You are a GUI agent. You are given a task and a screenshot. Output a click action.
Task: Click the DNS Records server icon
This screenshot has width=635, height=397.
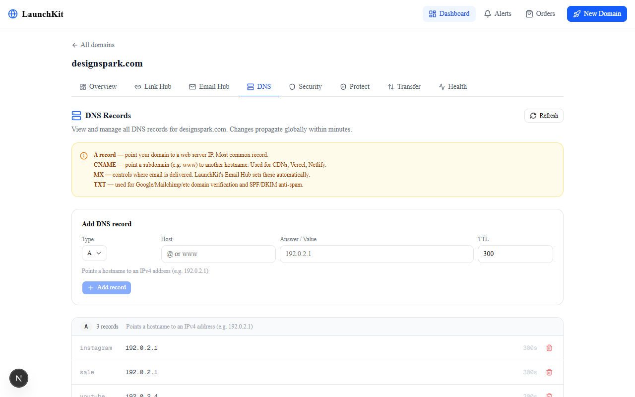76,116
